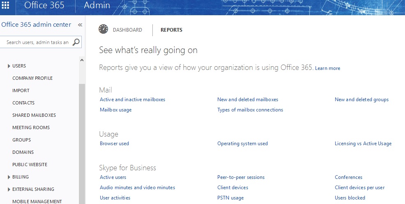Open EXTERNAL SHARING in the sidebar
Screen dimensions: 405x204
(x=33, y=189)
